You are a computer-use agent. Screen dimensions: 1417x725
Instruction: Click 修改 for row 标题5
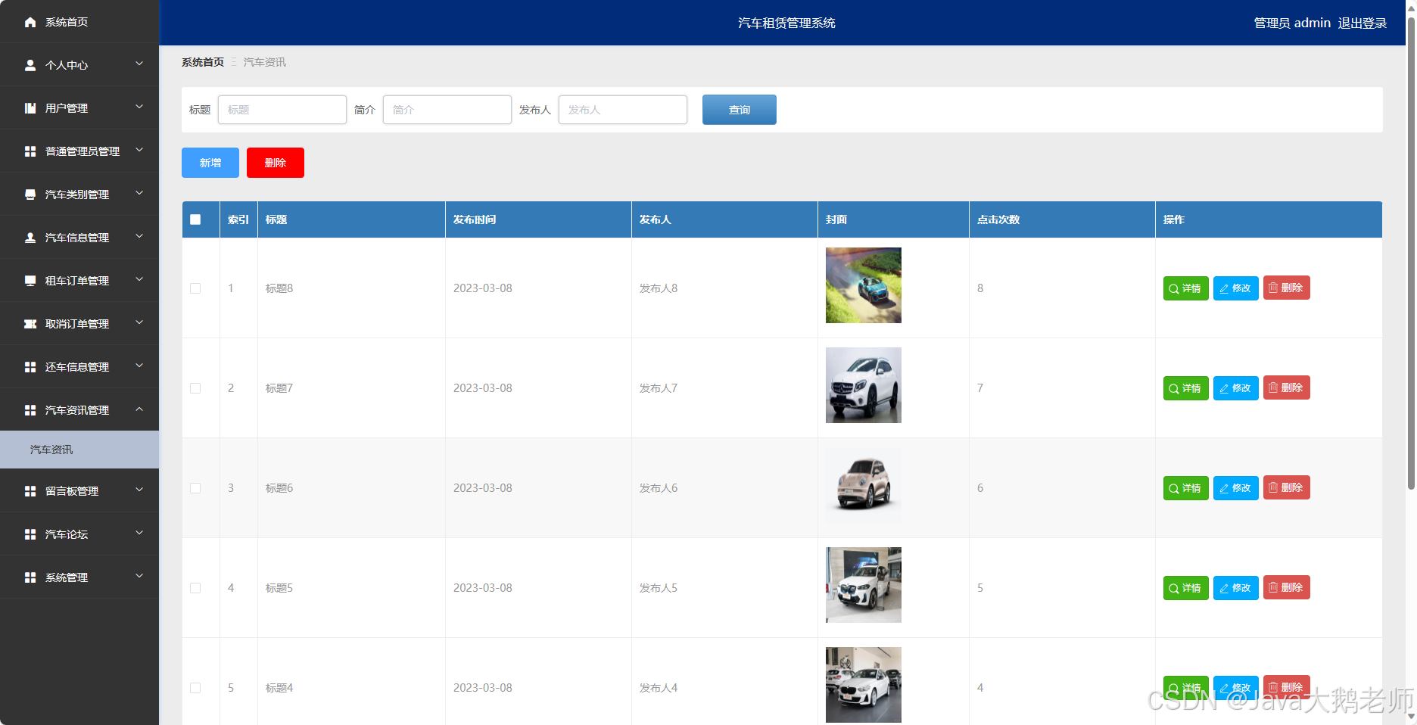tap(1235, 588)
